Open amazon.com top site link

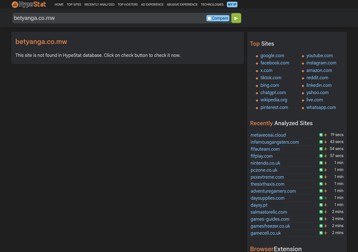pos(319,70)
